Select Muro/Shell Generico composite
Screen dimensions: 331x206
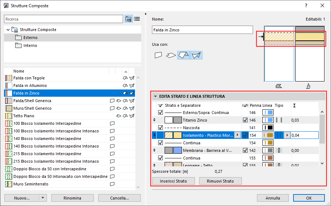69,108
